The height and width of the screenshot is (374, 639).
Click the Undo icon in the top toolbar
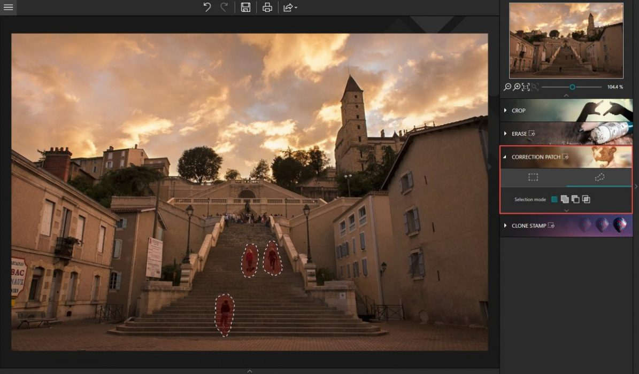[207, 7]
